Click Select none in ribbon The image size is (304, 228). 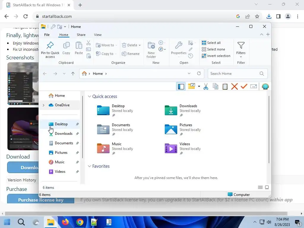point(213,49)
